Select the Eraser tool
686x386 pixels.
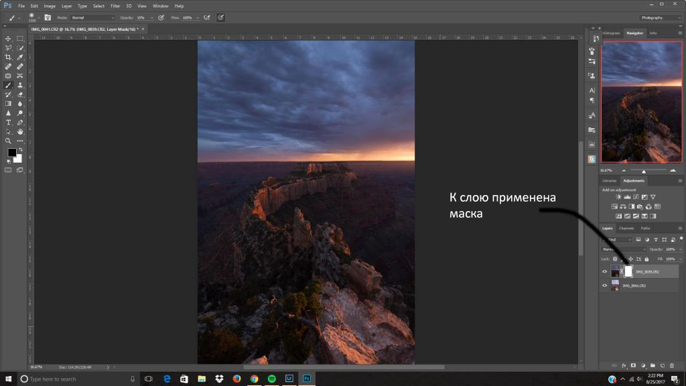[19, 94]
